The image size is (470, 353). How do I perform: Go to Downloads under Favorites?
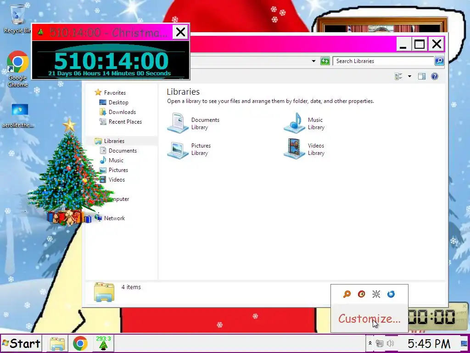122,112
